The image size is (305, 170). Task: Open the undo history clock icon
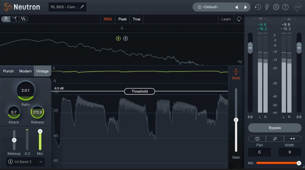pyautogui.click(x=258, y=7)
